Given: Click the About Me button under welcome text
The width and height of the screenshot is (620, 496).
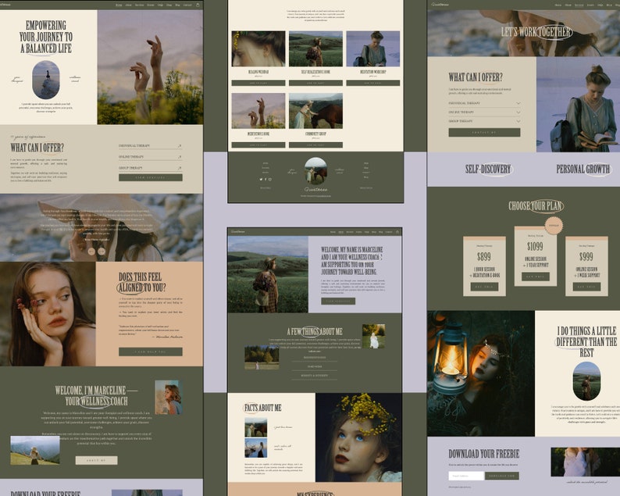Looking at the screenshot, I should click(97, 460).
